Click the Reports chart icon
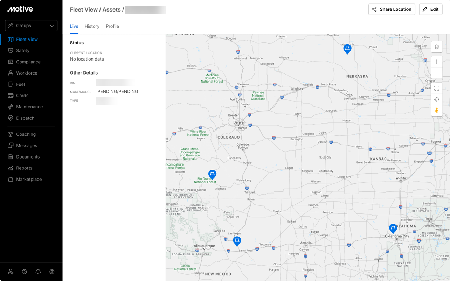The image size is (450, 281). (x=11, y=168)
